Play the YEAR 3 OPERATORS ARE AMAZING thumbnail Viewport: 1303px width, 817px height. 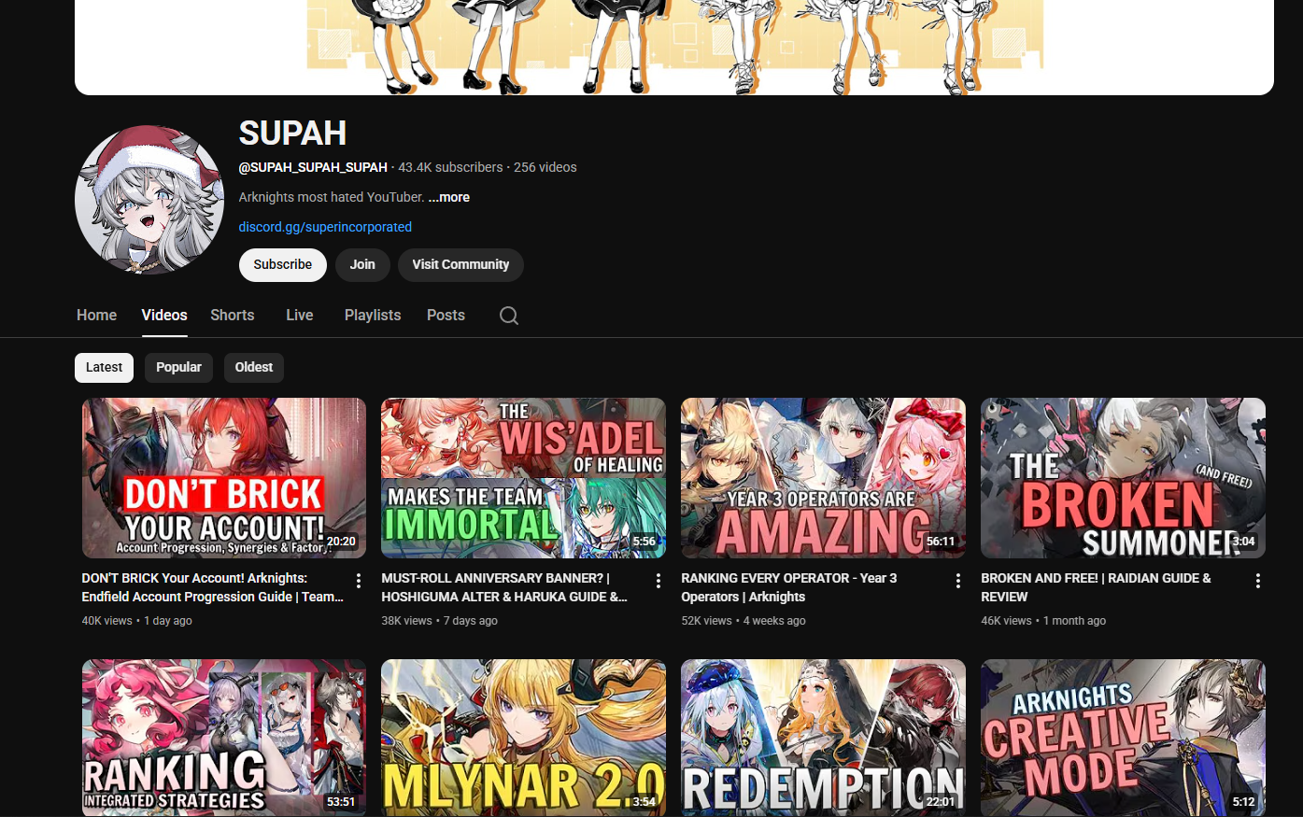823,478
